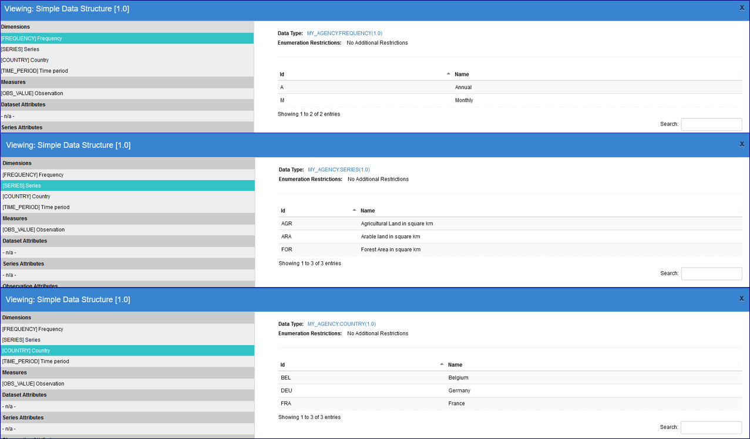Open the MY_AGENCY:SERIES(1.0) data type link
Viewport: 750px width, 439px height.
click(338, 170)
